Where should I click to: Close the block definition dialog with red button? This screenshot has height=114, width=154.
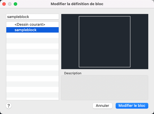(4, 4)
